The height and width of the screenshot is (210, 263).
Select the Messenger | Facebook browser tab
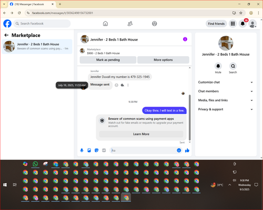(32, 4)
